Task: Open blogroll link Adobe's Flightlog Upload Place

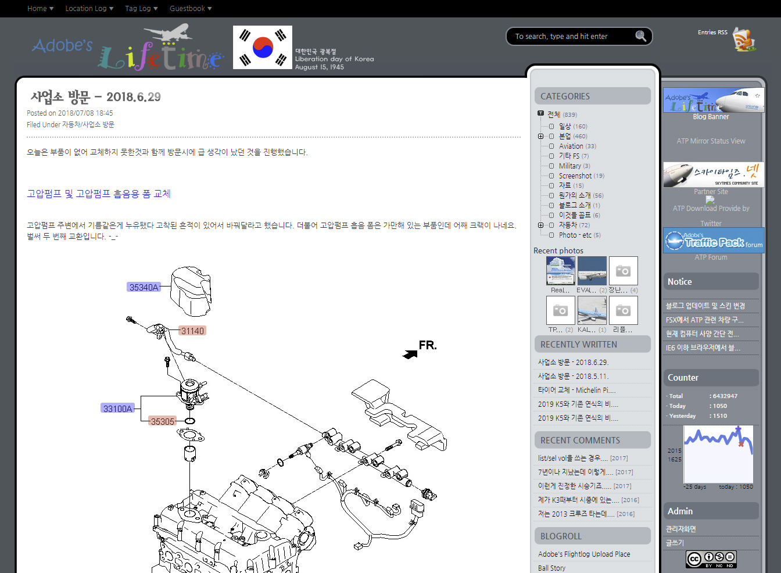Action: 584,554
